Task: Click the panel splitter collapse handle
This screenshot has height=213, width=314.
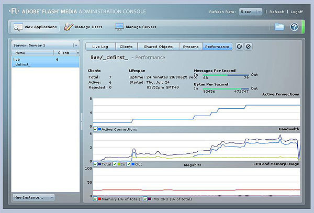Action: click(82, 121)
